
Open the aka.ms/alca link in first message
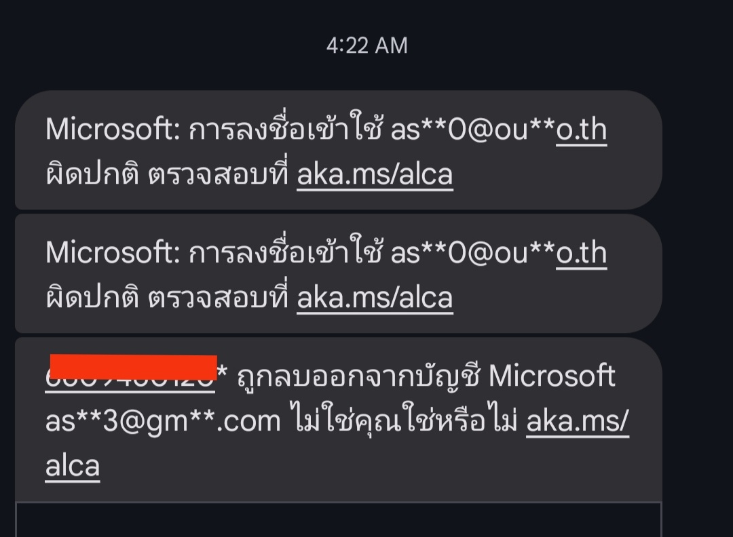[x=375, y=175]
